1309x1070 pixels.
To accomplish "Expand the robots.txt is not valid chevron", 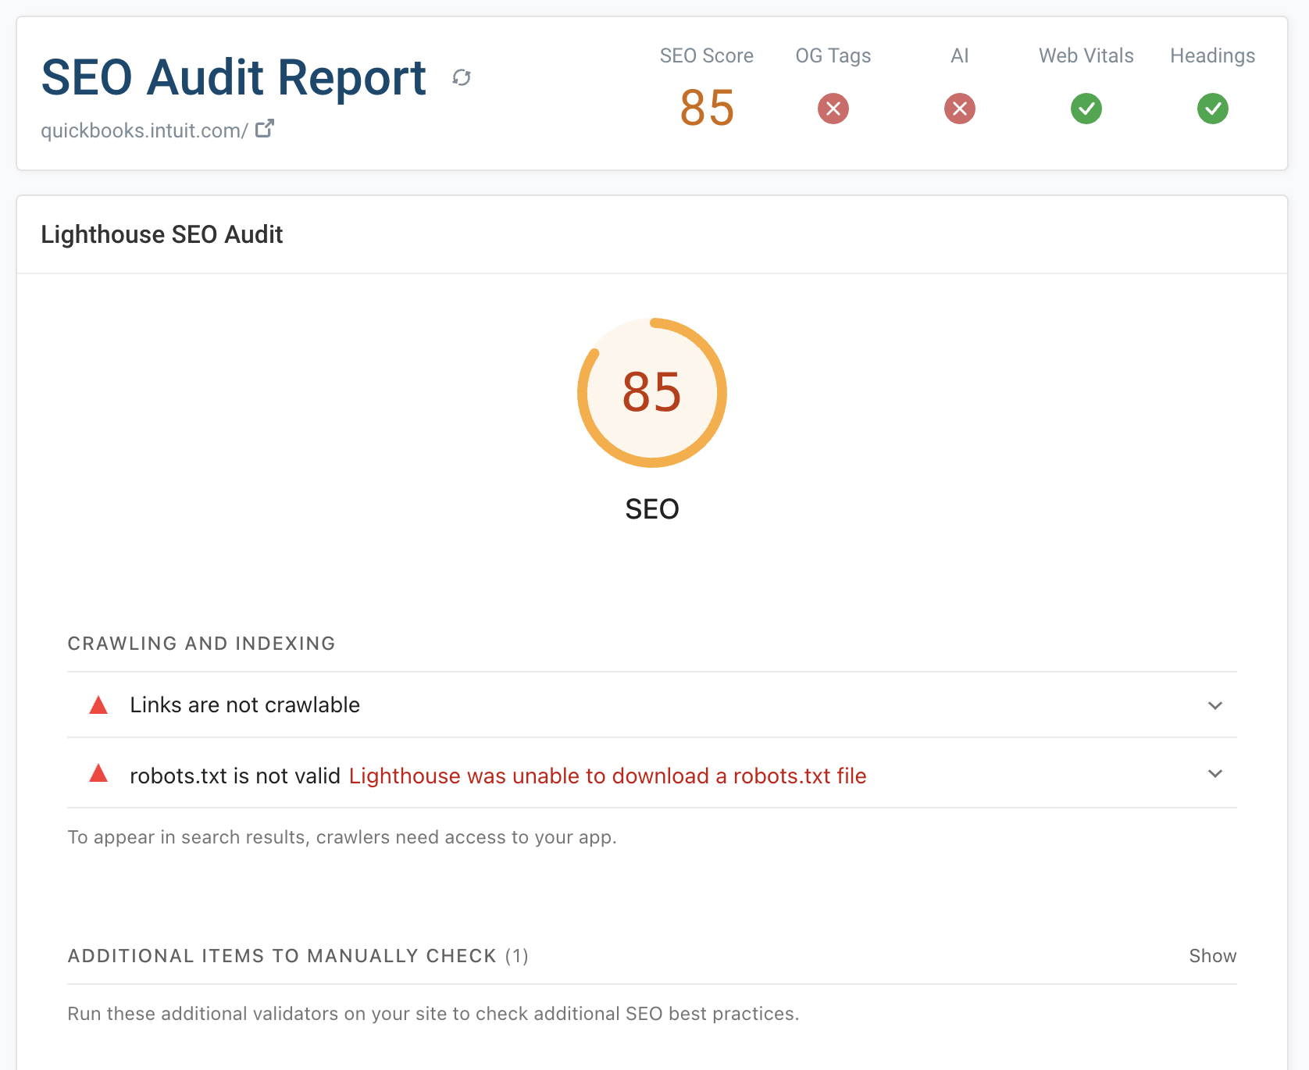I will click(x=1215, y=773).
